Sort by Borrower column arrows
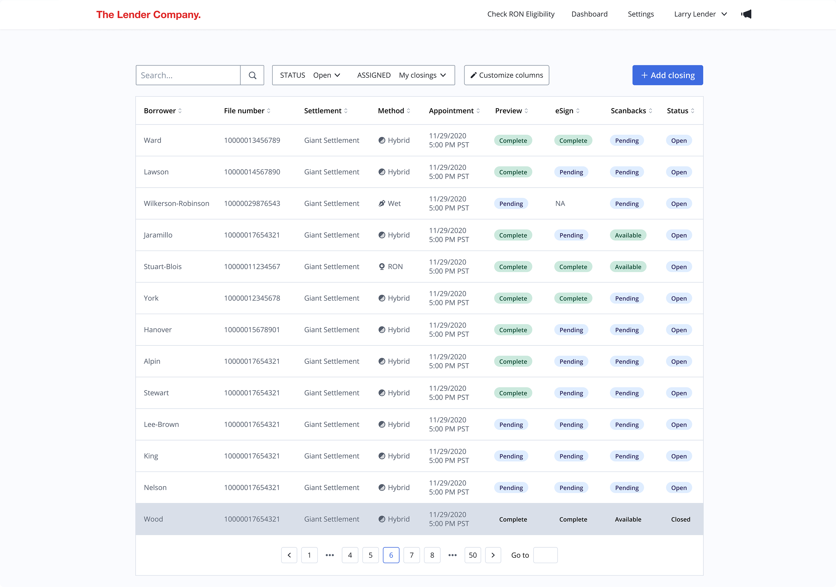 pos(180,111)
